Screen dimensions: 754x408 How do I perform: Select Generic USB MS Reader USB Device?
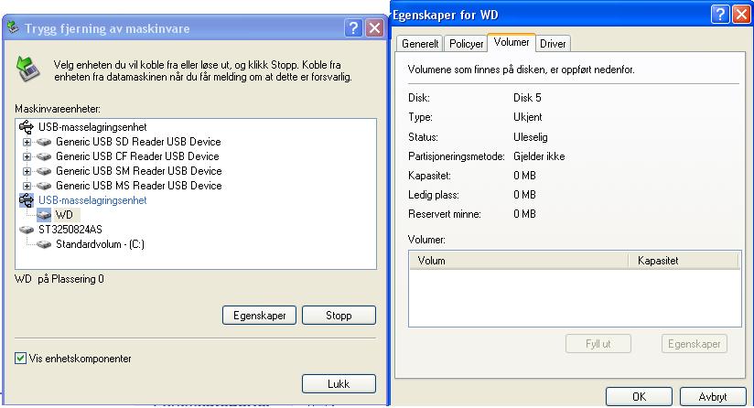tap(139, 186)
